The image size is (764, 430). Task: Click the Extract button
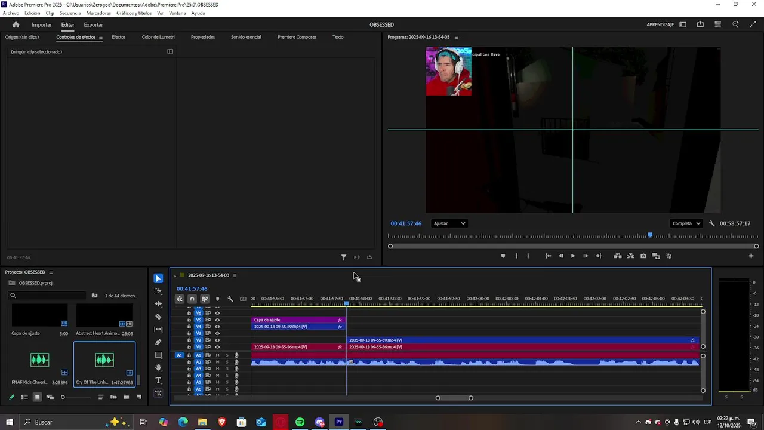click(630, 256)
